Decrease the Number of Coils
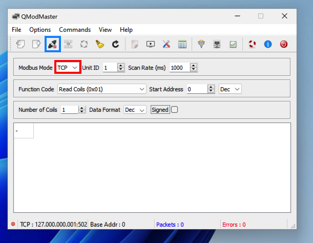 point(81,111)
